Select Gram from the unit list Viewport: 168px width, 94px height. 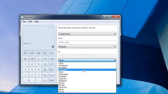(x=87, y=72)
